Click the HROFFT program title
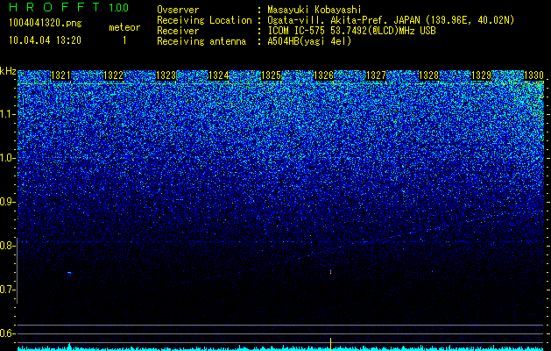The width and height of the screenshot is (551, 351). point(54,7)
